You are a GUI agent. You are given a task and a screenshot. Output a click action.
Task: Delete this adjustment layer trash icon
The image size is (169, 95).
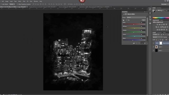145,43
